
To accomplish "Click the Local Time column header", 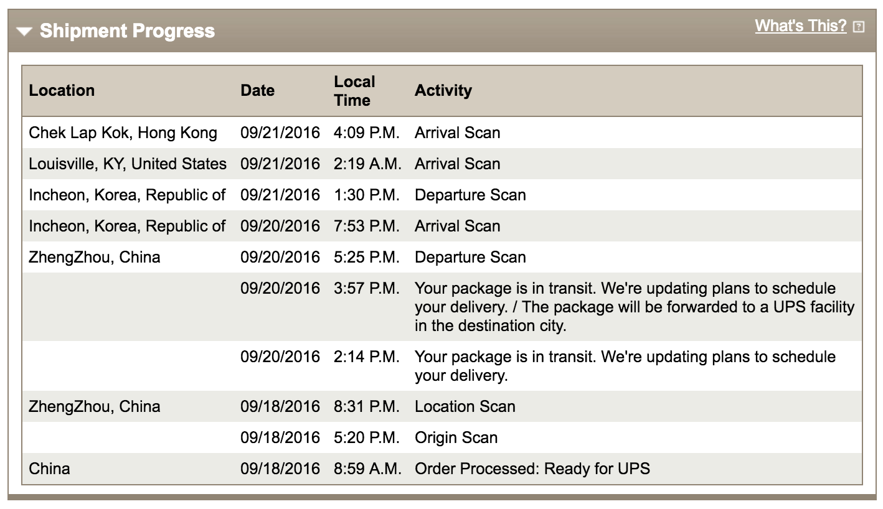I will coord(354,91).
